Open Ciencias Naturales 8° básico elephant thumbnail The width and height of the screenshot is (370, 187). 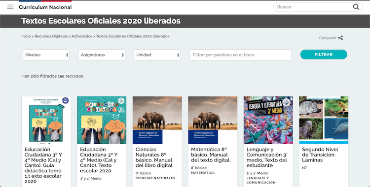[x=157, y=120]
